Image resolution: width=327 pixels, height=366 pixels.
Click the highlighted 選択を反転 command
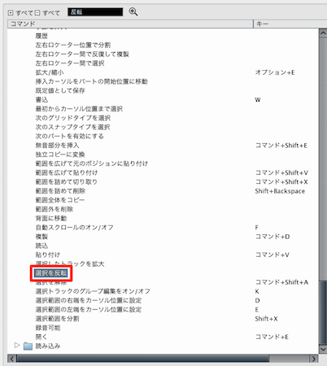coord(51,273)
